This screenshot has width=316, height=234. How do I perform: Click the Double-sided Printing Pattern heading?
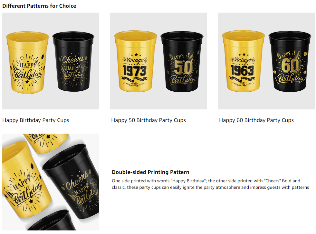pos(150,172)
